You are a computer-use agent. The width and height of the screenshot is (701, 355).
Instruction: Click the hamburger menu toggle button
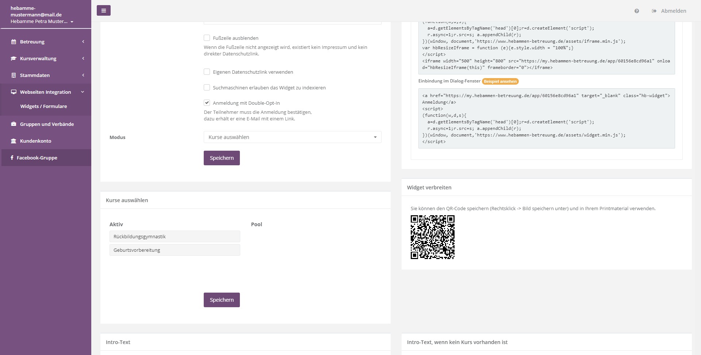pyautogui.click(x=103, y=11)
